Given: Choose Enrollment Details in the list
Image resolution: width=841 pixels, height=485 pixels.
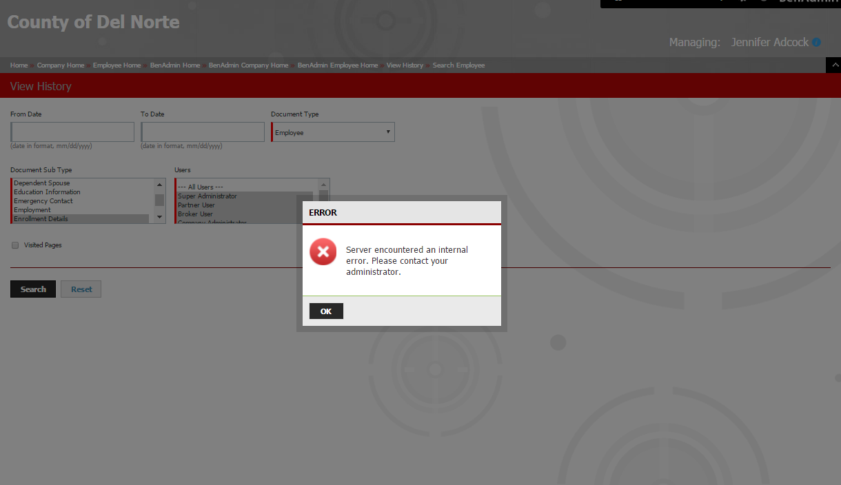Looking at the screenshot, I should point(81,219).
